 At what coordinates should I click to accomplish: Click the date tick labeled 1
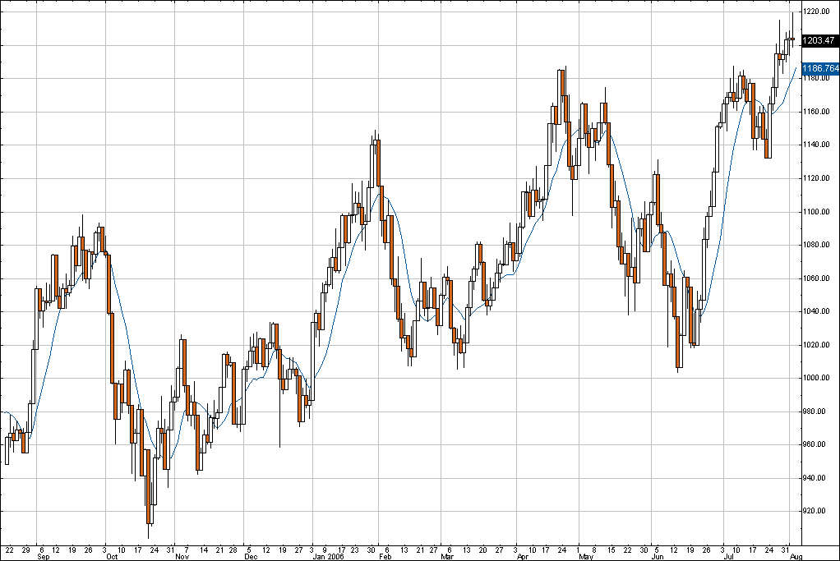click(x=578, y=550)
